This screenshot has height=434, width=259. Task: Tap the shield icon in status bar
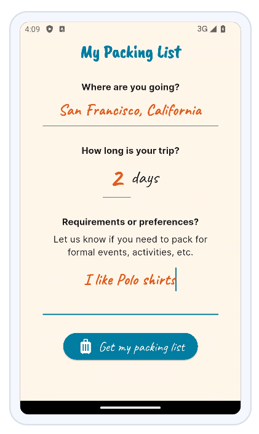tap(50, 29)
